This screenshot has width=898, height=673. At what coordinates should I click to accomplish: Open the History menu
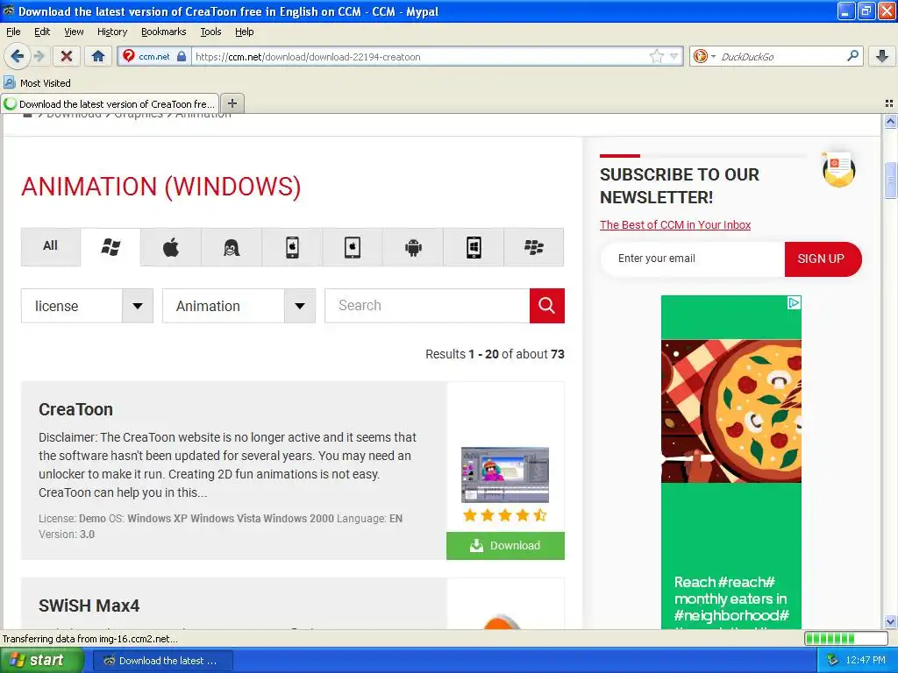(112, 32)
